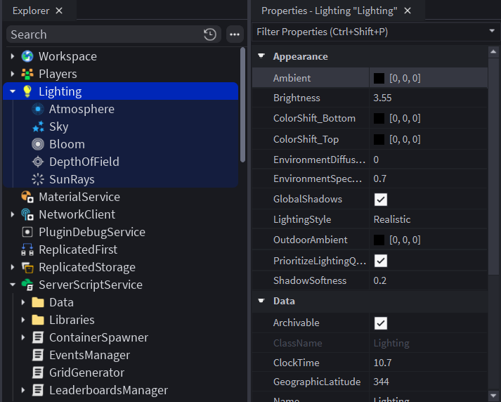Click the Properties scrollbar down arrow

coord(493,396)
